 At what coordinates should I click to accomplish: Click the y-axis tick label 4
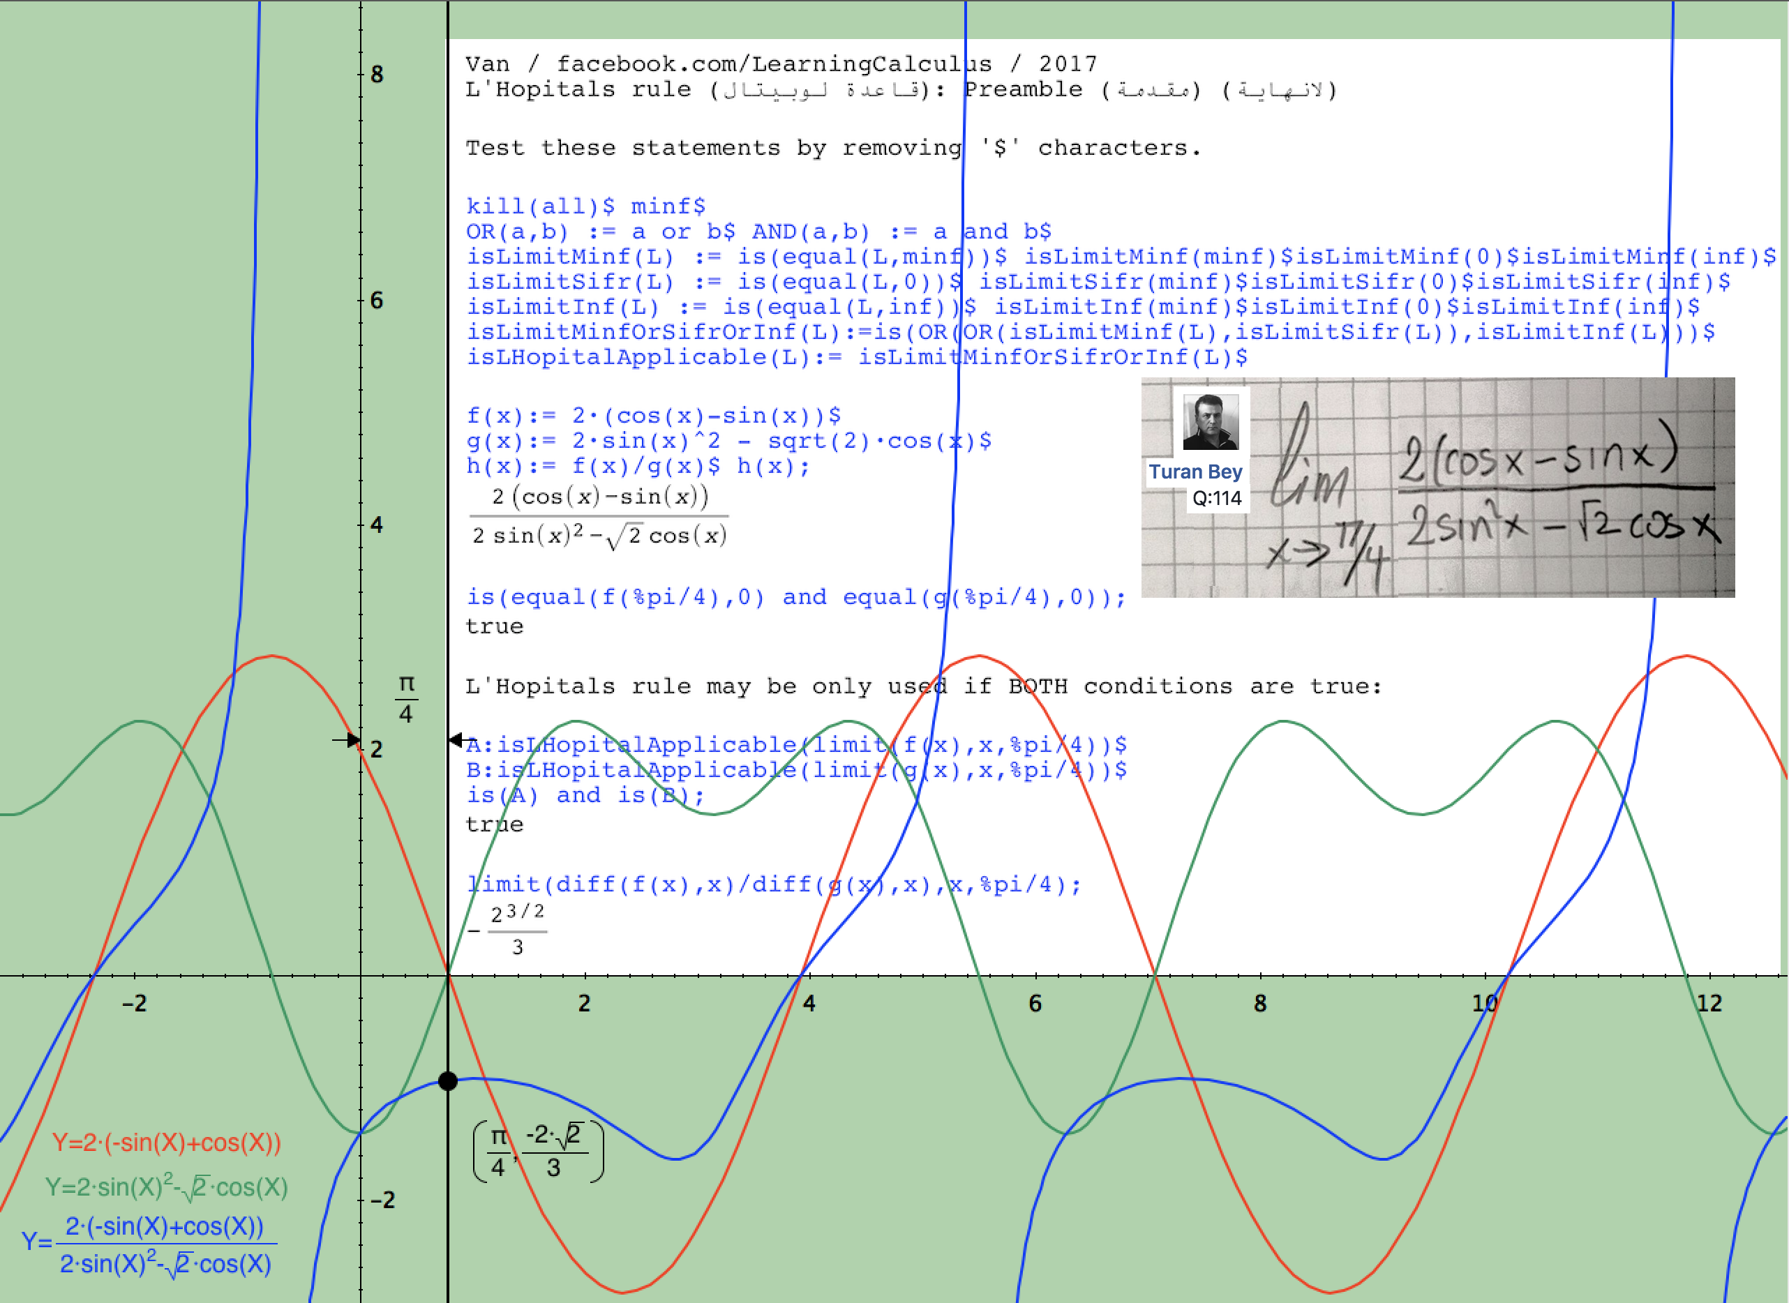[377, 525]
